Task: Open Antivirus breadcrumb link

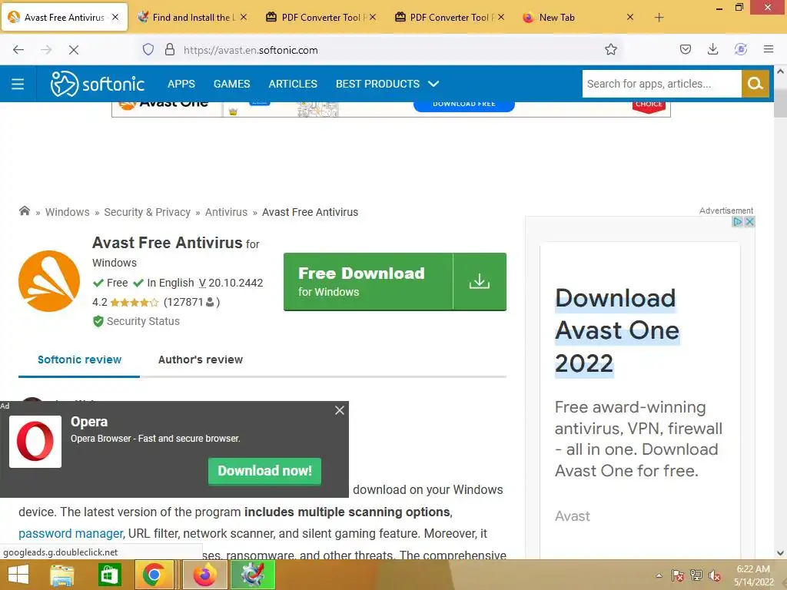Action: coord(226,212)
